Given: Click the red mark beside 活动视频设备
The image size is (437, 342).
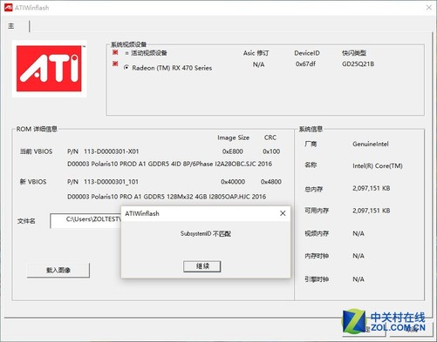Looking at the screenshot, I should [115, 52].
